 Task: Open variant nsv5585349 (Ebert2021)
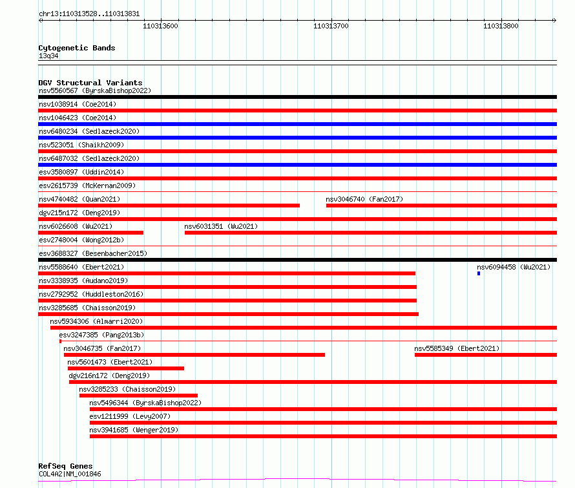[x=457, y=348]
